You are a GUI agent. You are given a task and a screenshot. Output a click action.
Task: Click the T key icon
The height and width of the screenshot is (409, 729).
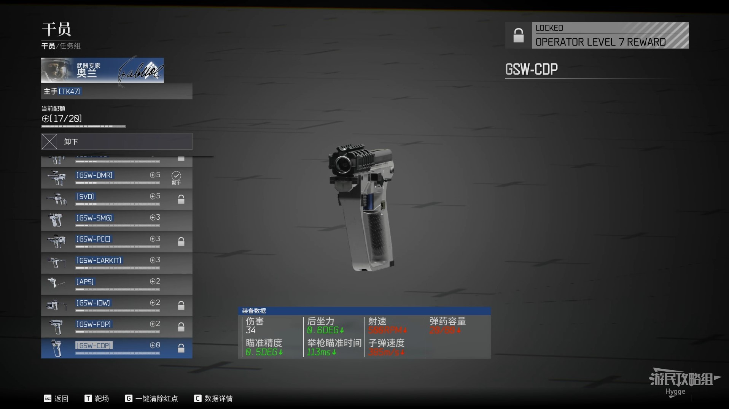click(x=88, y=398)
